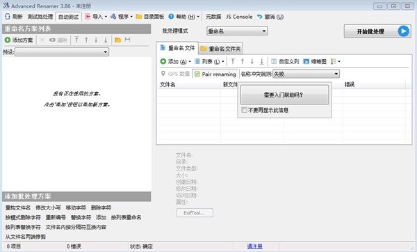The image size is (417, 252).
Task: Switch to the 重命名文件 tab
Action: [177, 48]
